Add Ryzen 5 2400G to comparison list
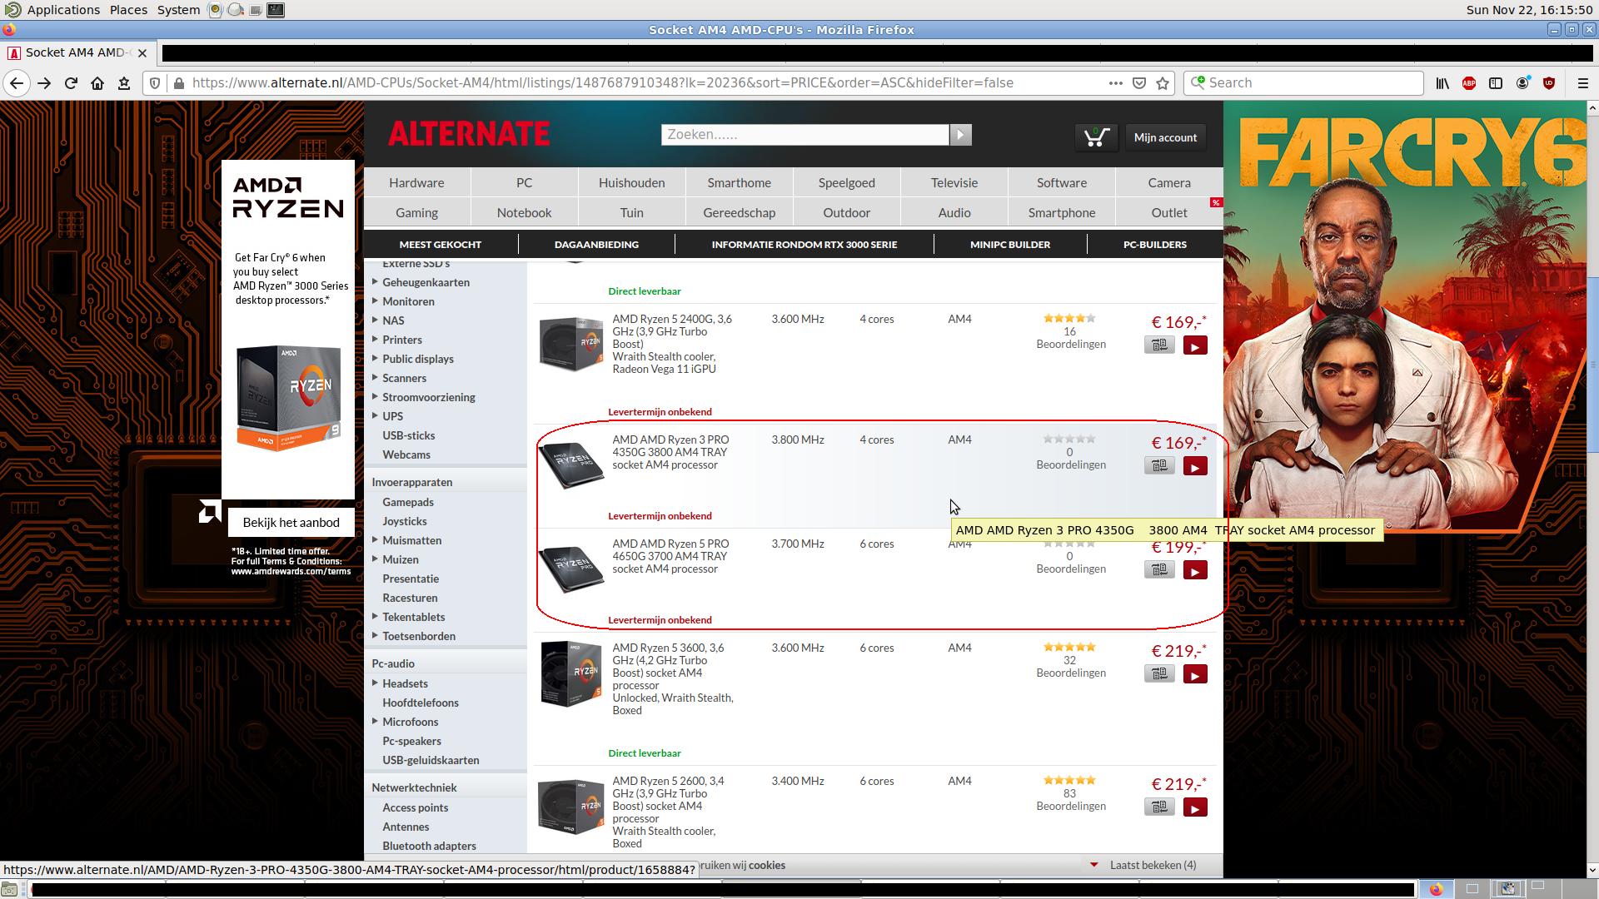This screenshot has height=899, width=1599. click(1159, 345)
